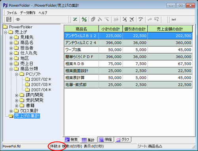
Task: Collapse the 売上げ tree node
Action: pos(6,32)
